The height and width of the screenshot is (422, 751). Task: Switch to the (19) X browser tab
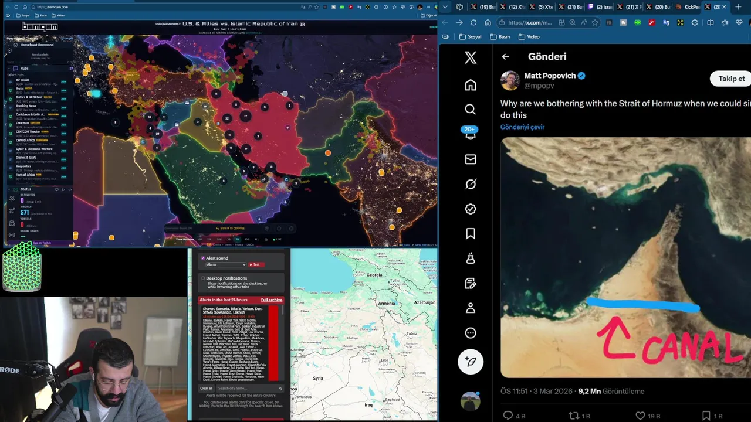(x=482, y=7)
